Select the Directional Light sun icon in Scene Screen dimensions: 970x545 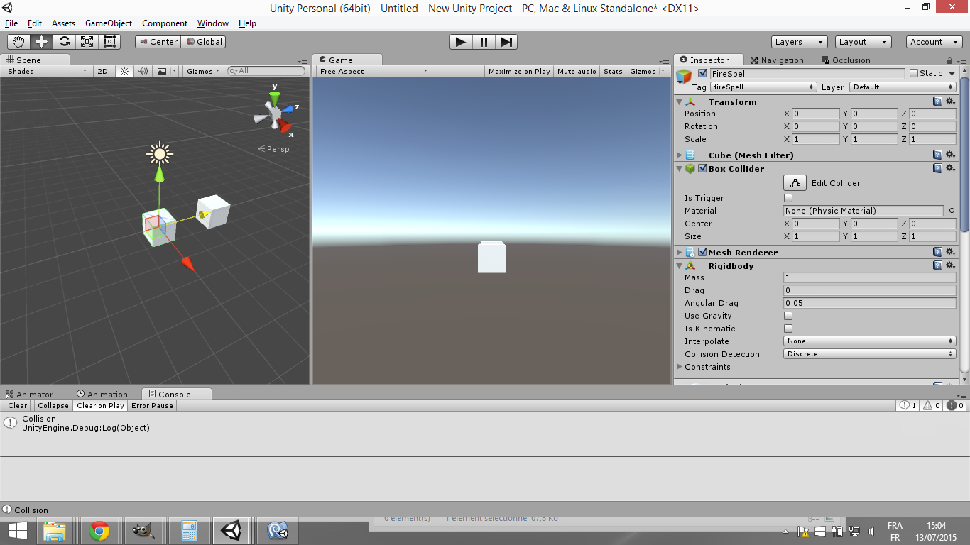160,153
